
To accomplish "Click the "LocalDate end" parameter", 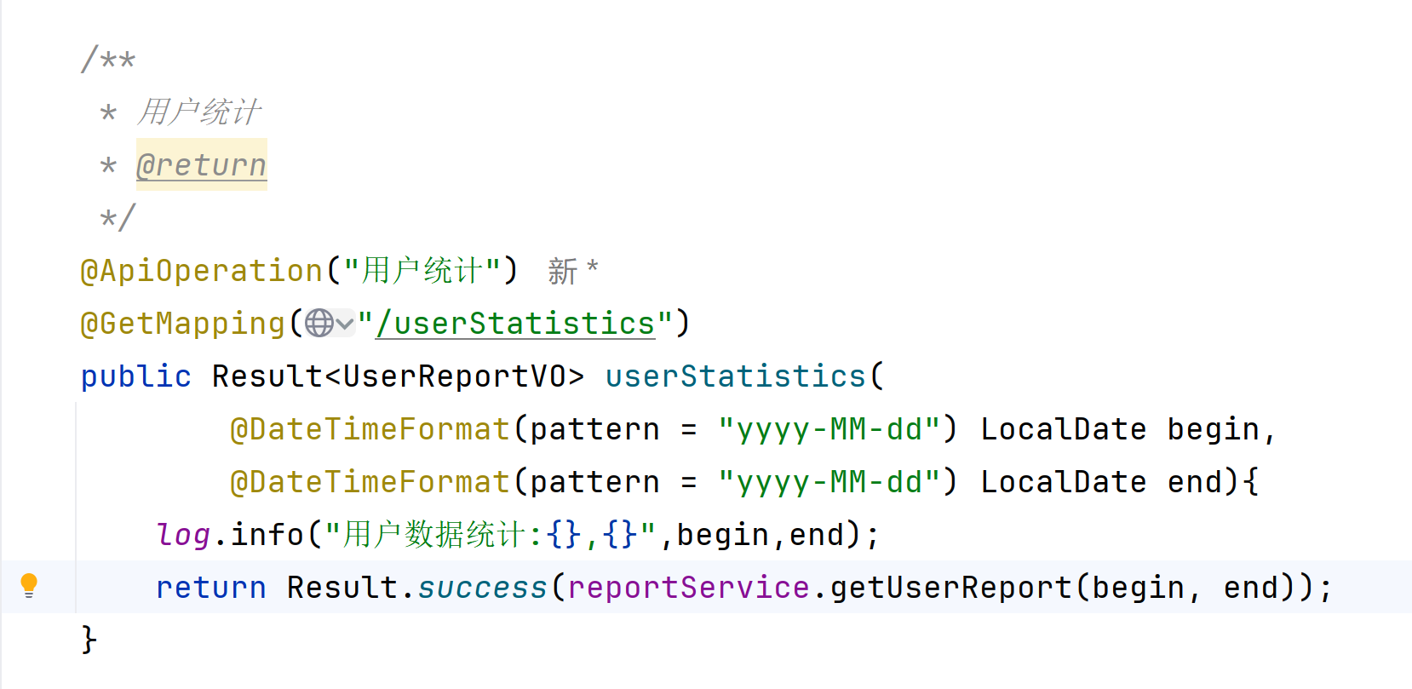I will [1101, 482].
